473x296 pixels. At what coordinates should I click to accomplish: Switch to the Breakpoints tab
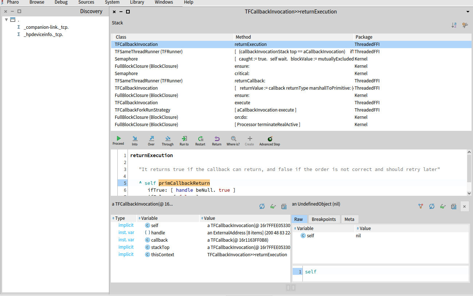tap(324, 219)
